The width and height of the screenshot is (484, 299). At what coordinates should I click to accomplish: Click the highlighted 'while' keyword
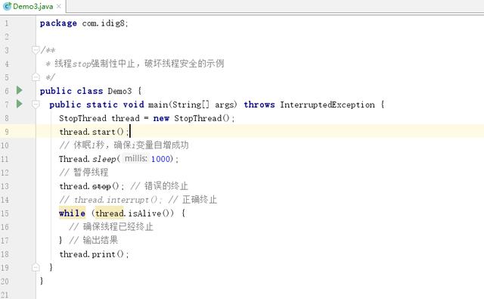point(72,213)
